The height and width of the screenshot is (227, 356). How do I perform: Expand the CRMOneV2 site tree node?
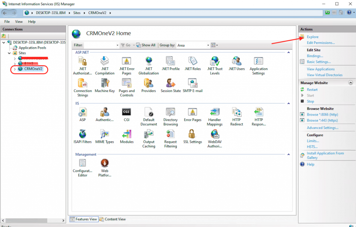pos(15,69)
